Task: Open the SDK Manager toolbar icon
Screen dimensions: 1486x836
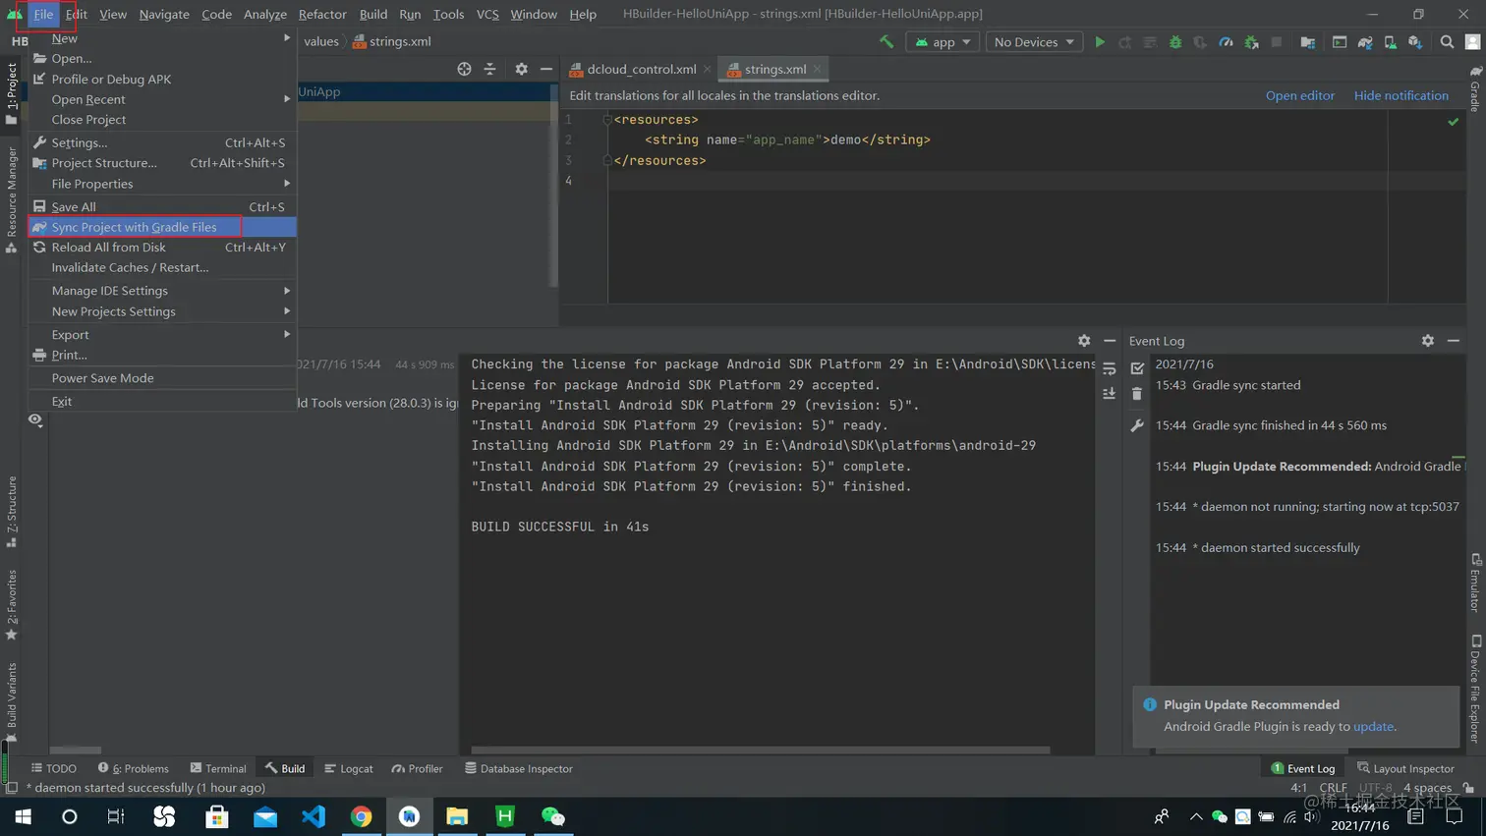Action: click(1415, 42)
